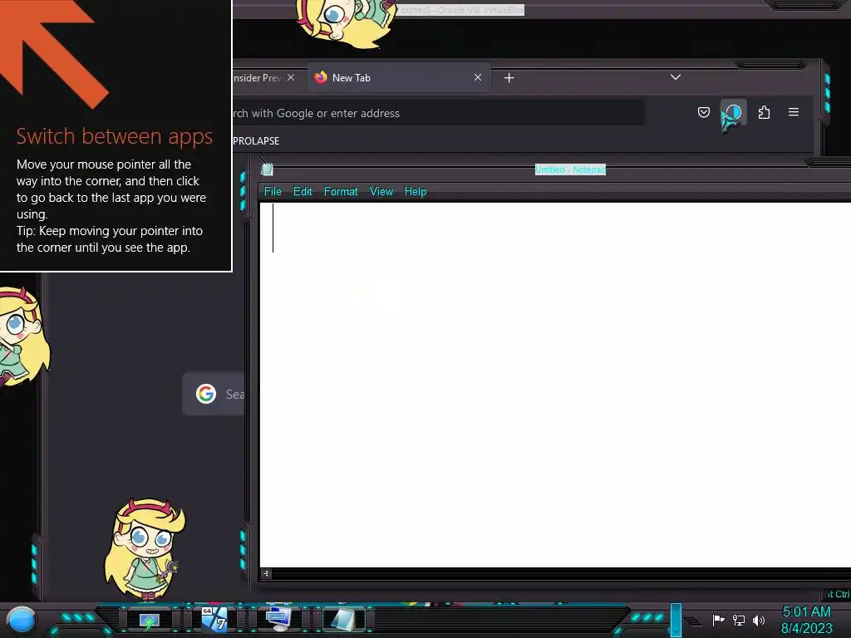Click Notepad's title bar system icon
The image size is (851, 638).
(267, 169)
